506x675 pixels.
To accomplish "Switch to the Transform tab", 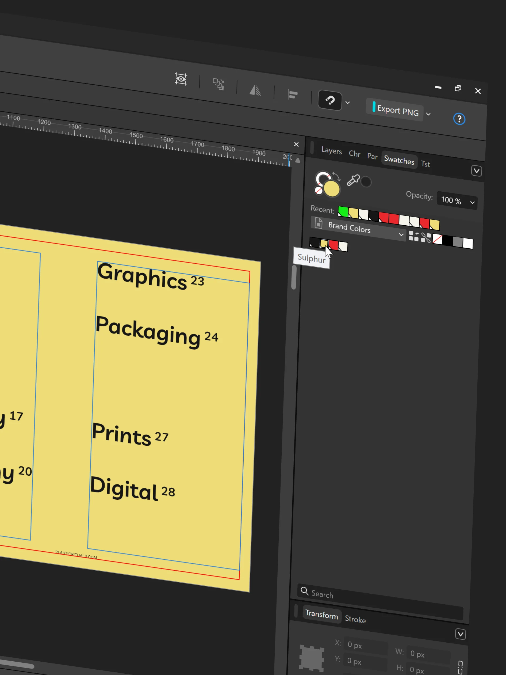I will click(x=322, y=614).
